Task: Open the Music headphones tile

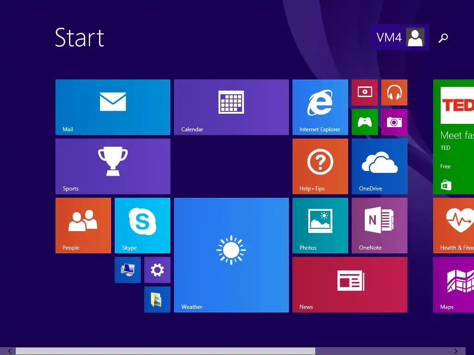Action: tap(394, 92)
